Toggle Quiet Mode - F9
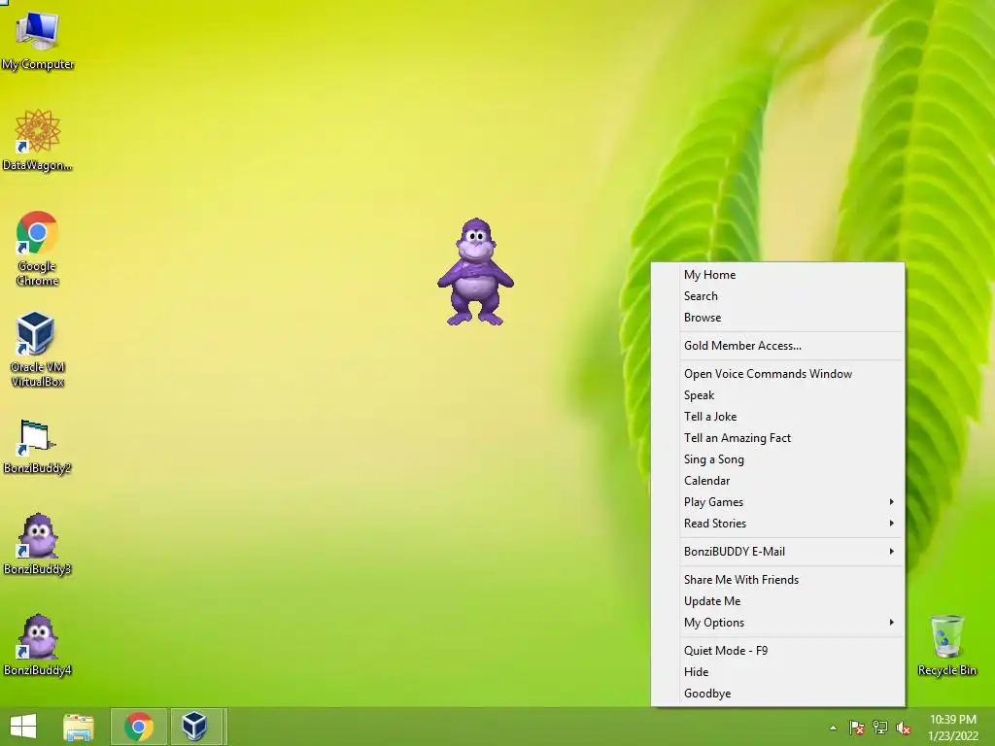This screenshot has width=995, height=746. click(x=778, y=651)
